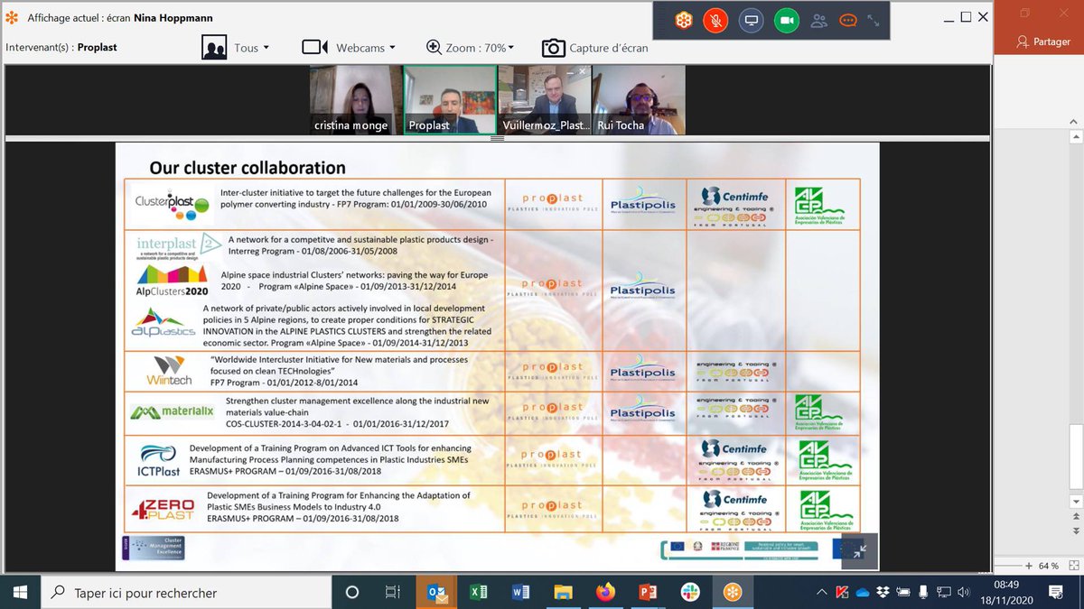Viewport: 1084px width, 609px height.
Task: Unmute the microphone
Action: pos(715,20)
